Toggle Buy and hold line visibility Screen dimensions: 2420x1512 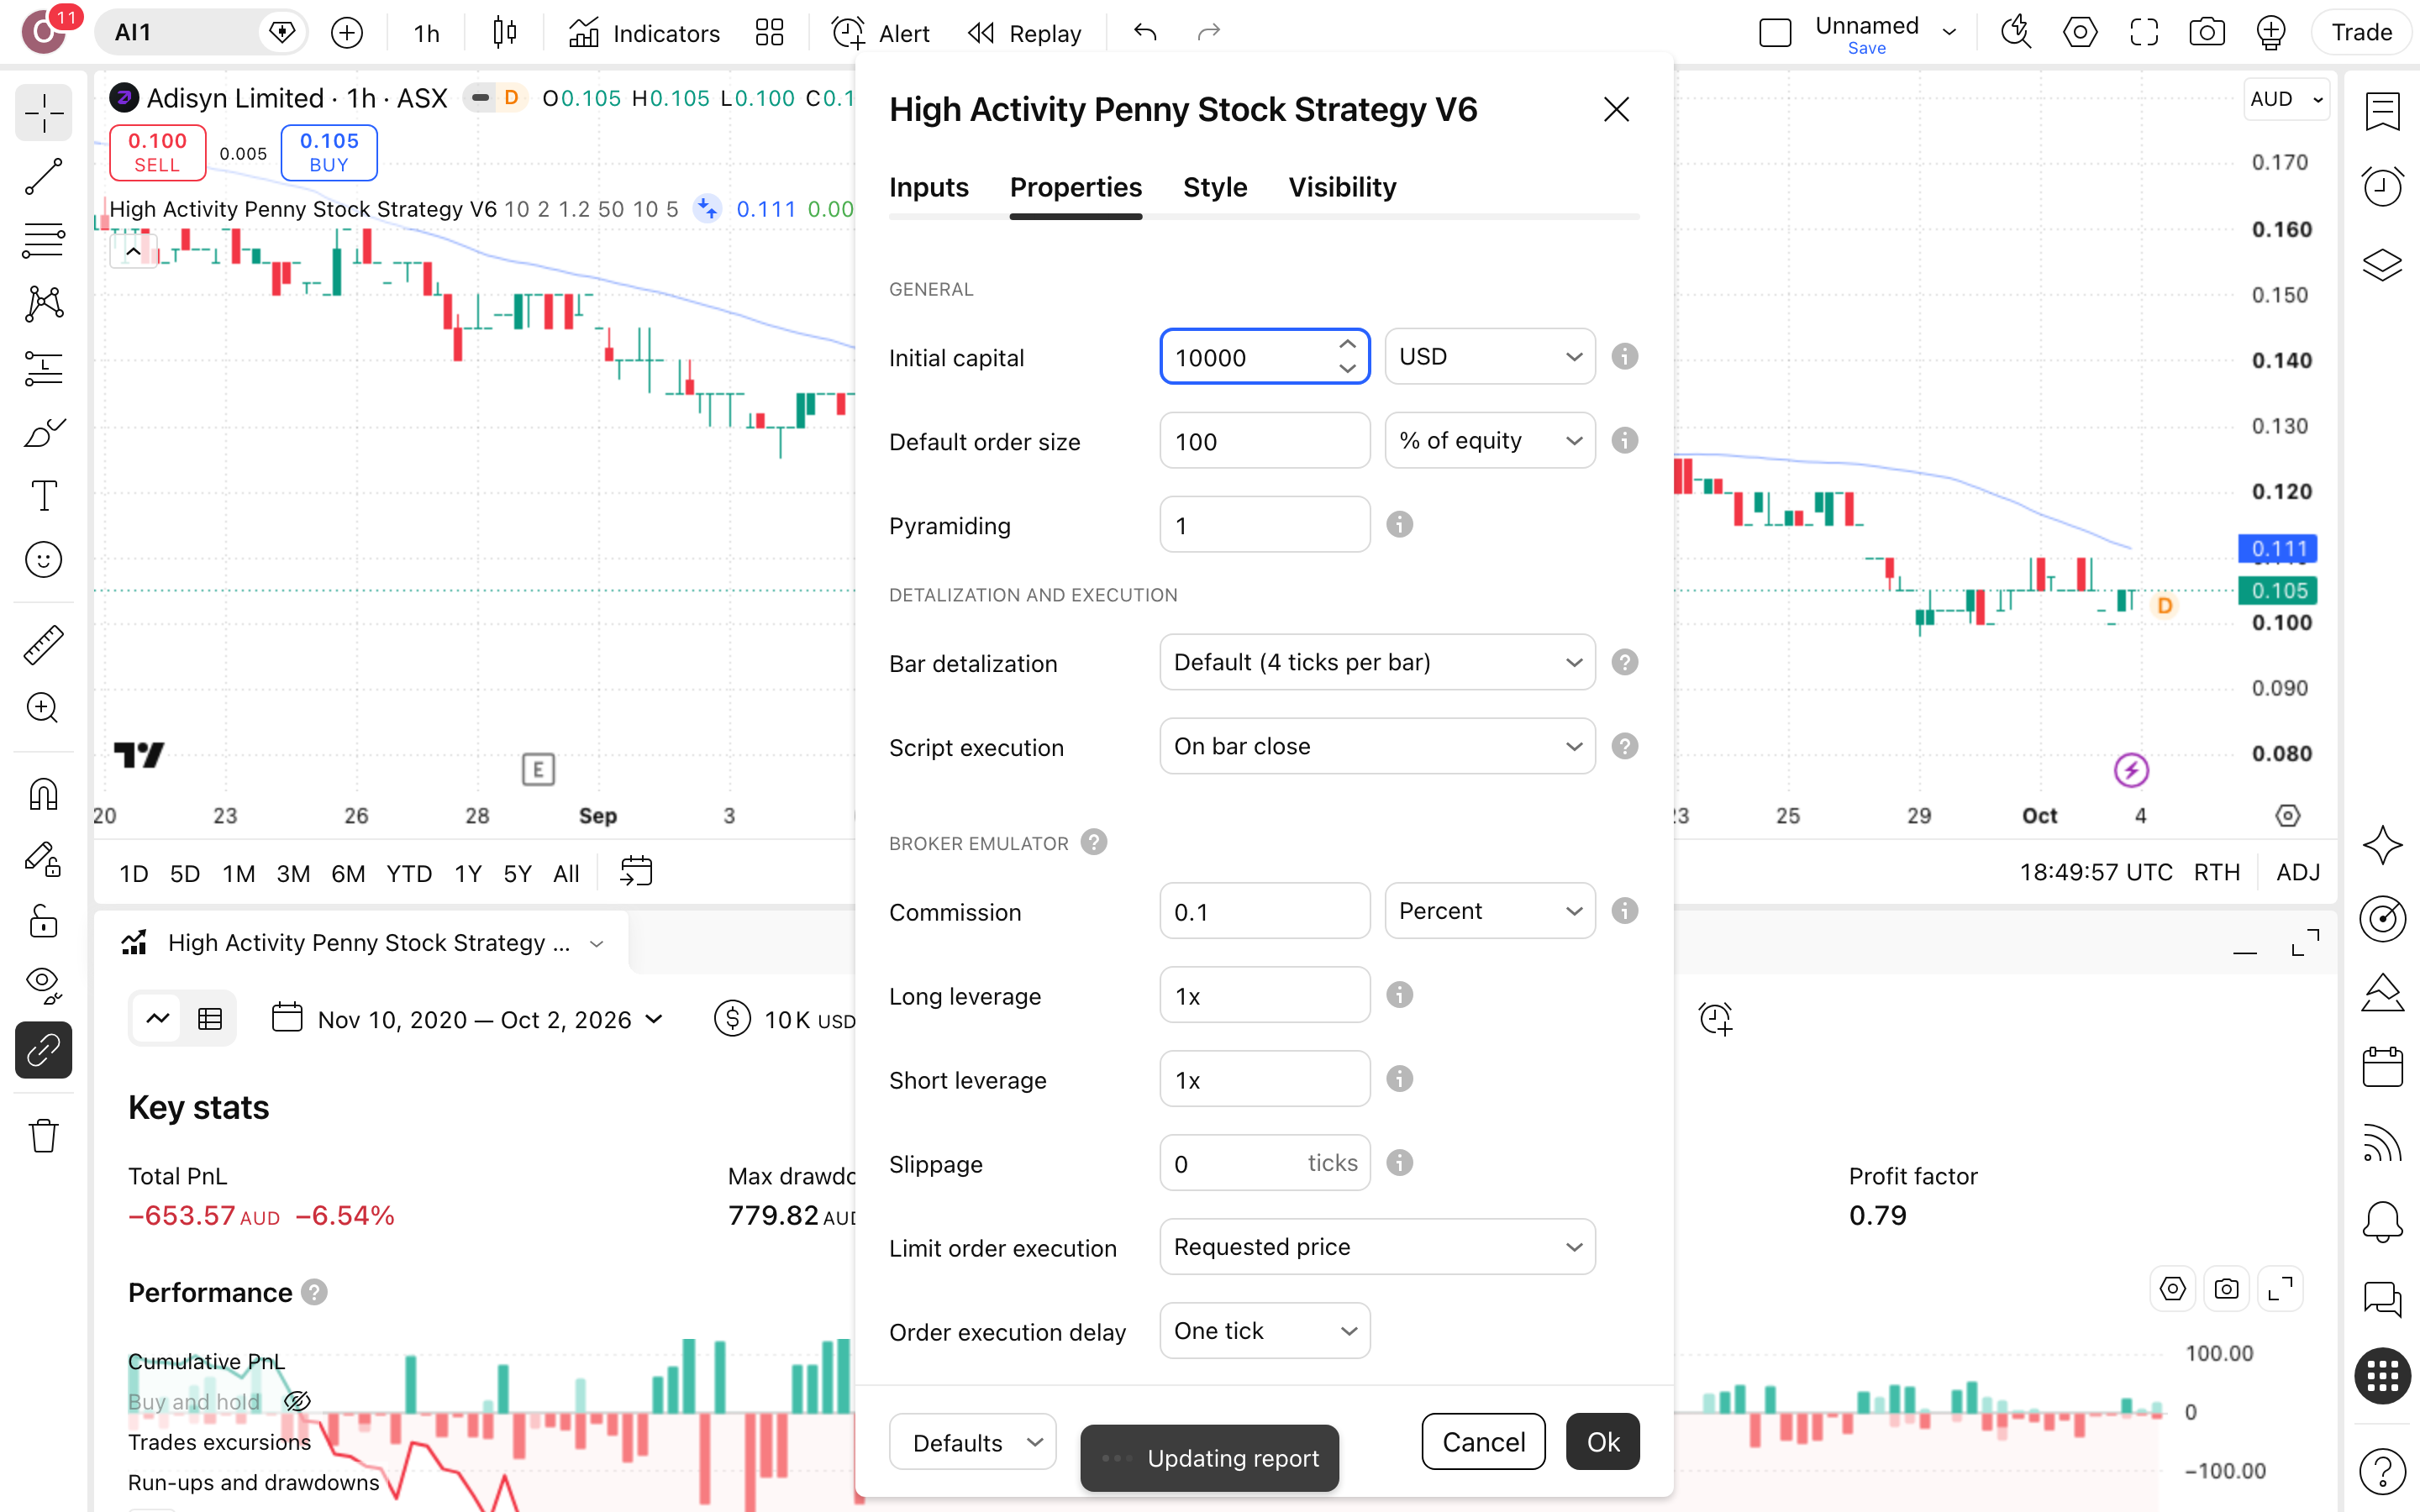tap(297, 1401)
